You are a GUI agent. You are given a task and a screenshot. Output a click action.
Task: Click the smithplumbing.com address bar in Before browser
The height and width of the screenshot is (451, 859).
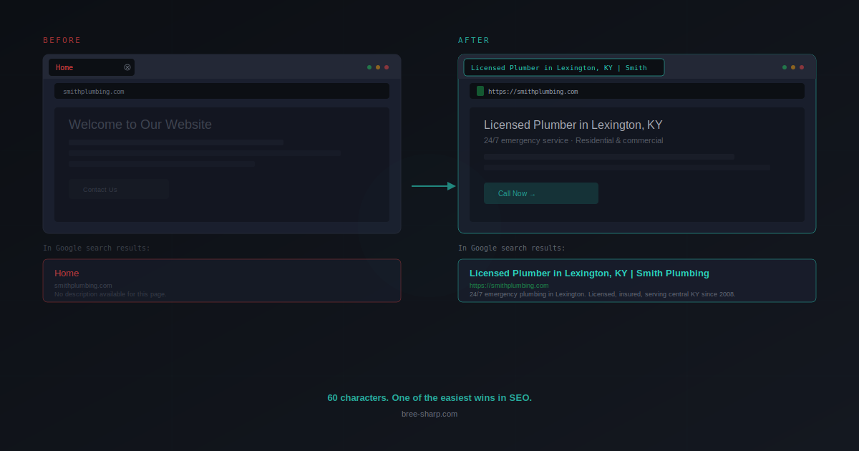tap(222, 91)
